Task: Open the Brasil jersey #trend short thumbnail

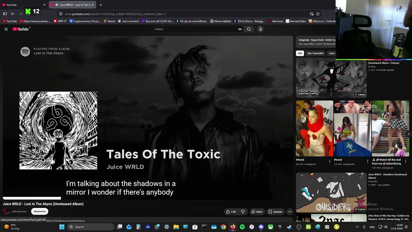Action: tap(352, 129)
